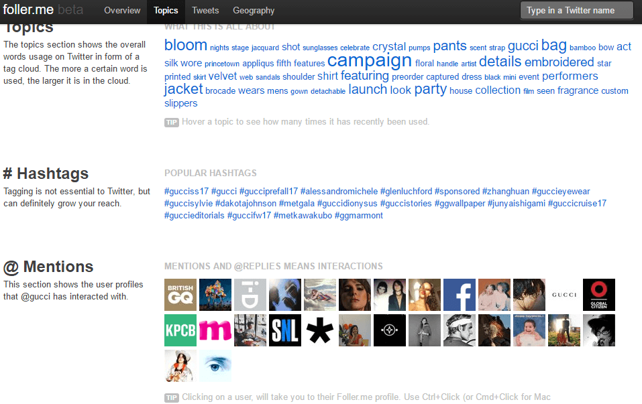Open the pink letter m avatar

[215, 330]
